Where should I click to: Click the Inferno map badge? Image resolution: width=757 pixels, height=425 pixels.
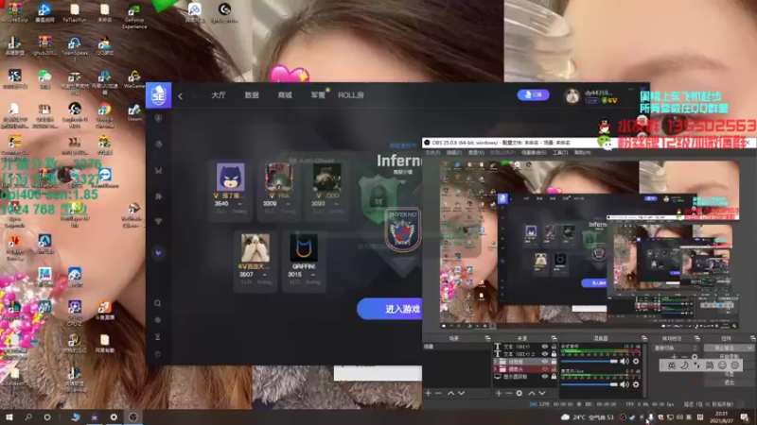coord(403,230)
